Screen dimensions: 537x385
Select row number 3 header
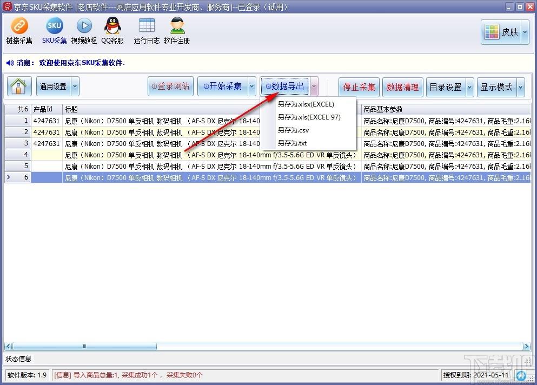click(18, 143)
